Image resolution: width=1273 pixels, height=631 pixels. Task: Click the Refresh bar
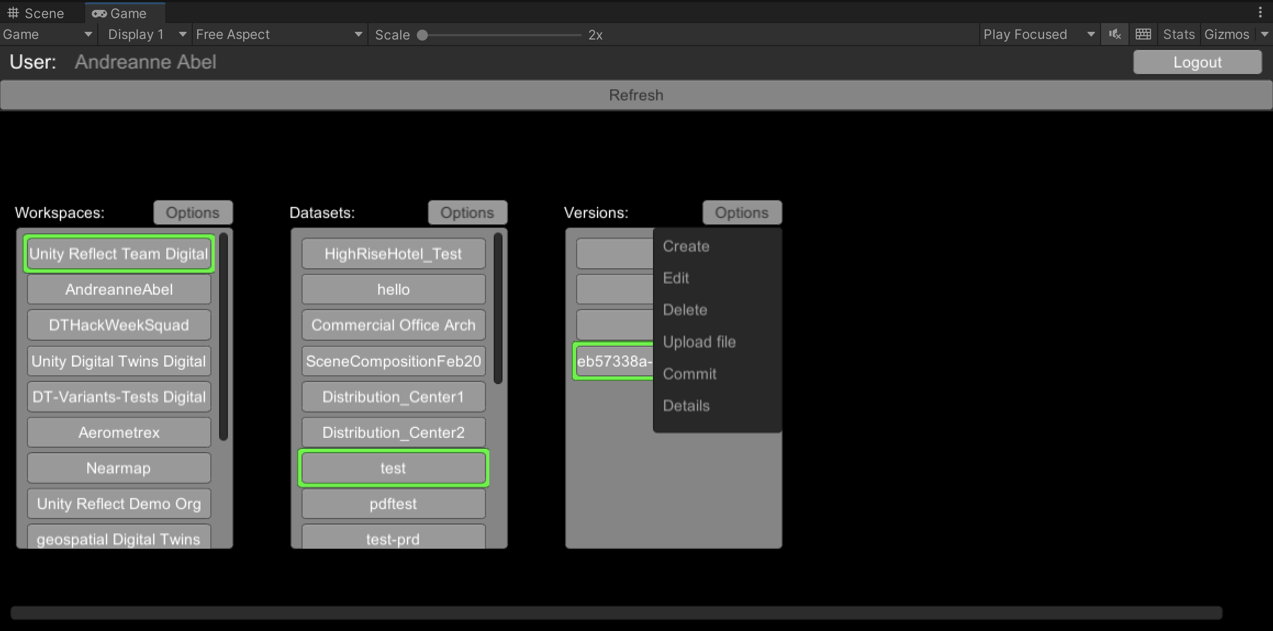click(x=636, y=95)
